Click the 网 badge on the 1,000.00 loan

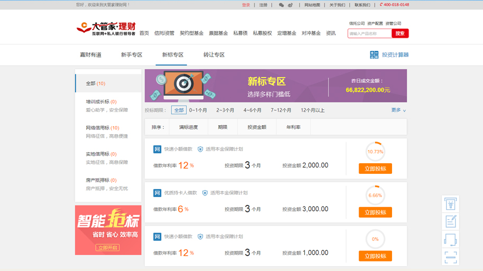(x=157, y=237)
